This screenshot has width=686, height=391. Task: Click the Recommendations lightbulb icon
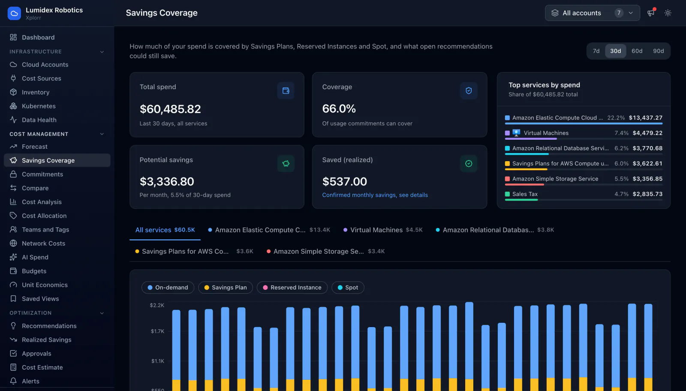coord(13,326)
